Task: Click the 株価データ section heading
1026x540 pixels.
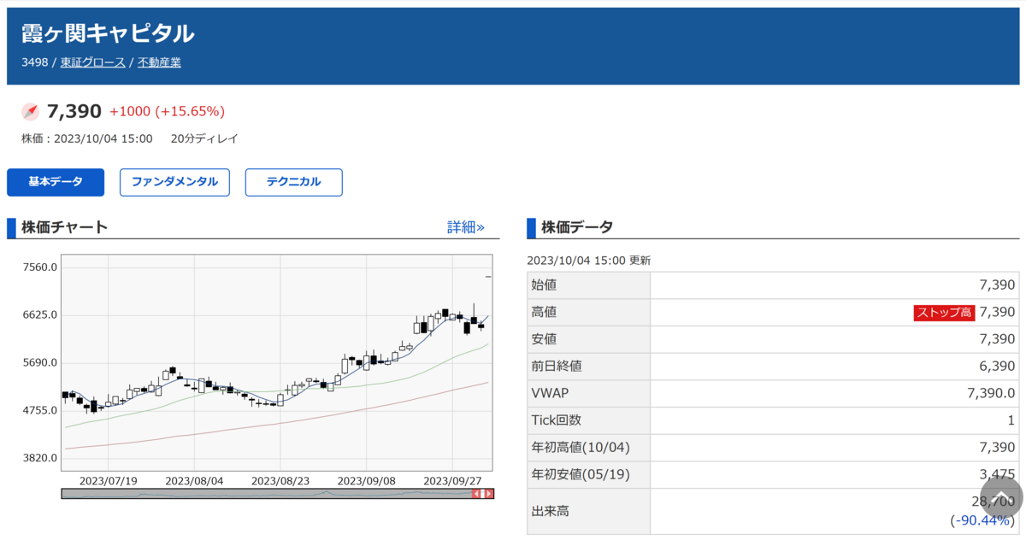Action: [x=576, y=227]
